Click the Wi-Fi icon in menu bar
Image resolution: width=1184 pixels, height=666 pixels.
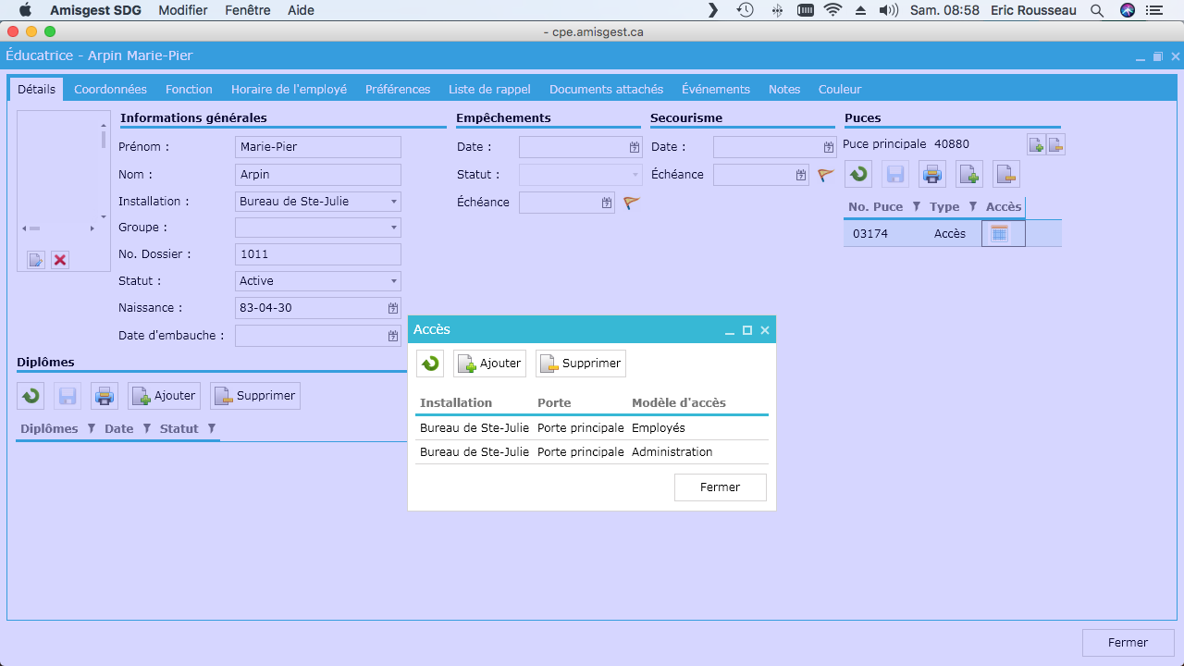[x=833, y=10]
